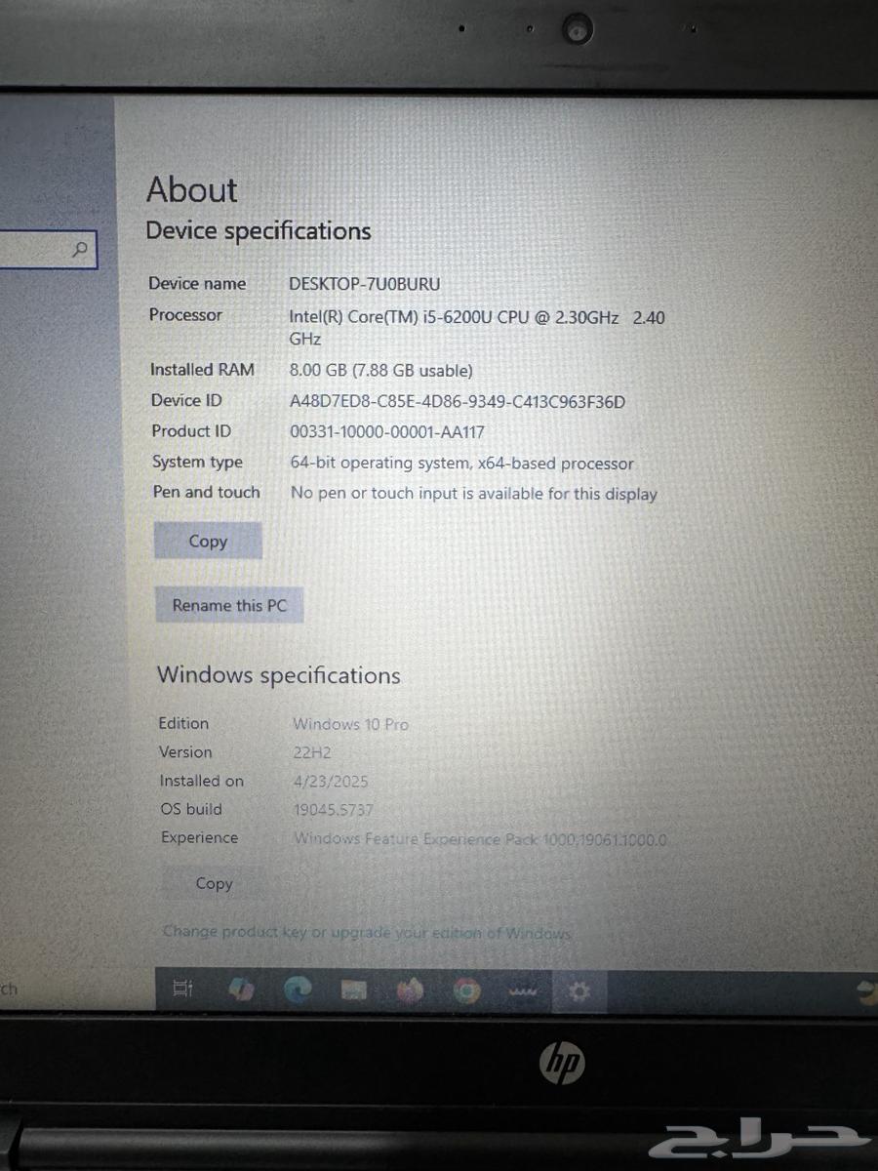Screen dimensions: 878x1171
Task: Launch the pinwheel-shaped app beside Task View
Action: [x=241, y=989]
